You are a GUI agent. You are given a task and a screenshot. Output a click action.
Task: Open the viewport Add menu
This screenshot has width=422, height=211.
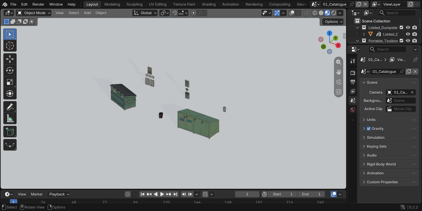point(87,13)
